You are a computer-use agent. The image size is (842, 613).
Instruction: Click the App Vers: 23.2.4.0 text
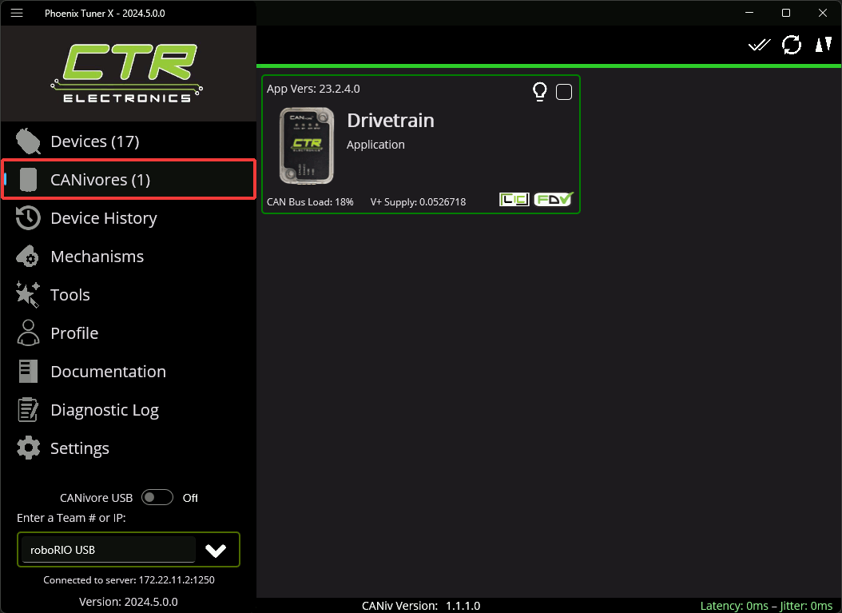click(313, 89)
